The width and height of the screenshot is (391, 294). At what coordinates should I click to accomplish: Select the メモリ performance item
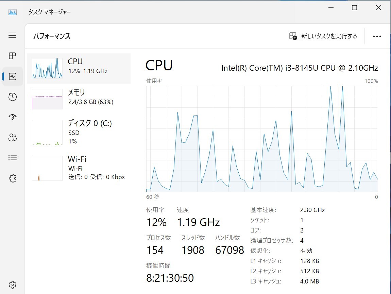pyautogui.click(x=79, y=99)
